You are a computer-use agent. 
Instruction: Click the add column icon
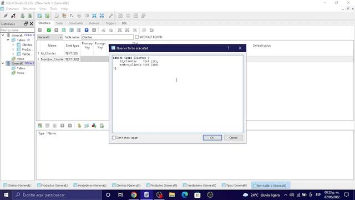tap(64, 30)
